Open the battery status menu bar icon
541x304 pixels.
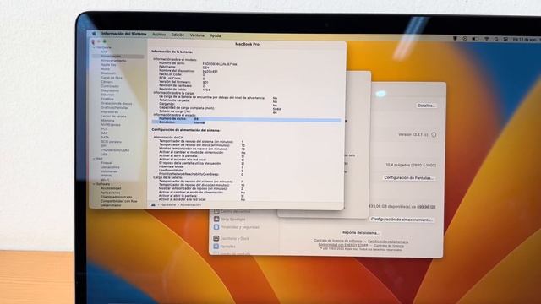tap(475, 39)
